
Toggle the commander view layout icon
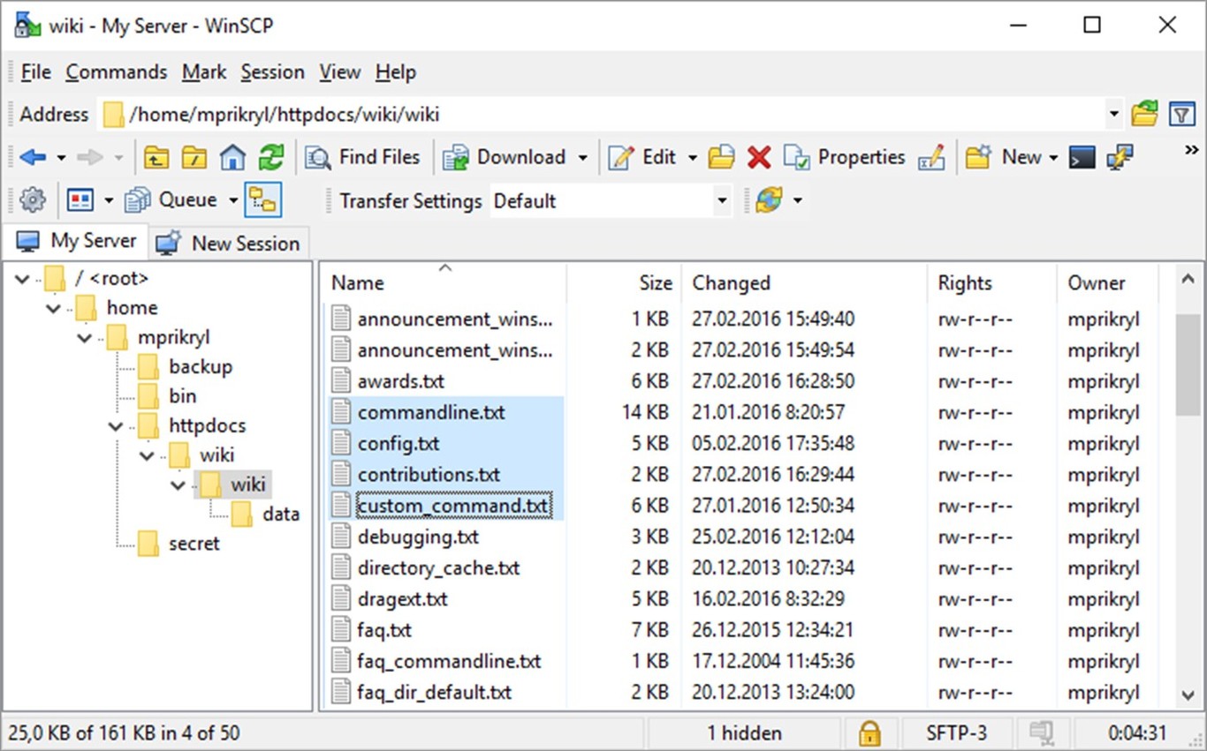81,199
